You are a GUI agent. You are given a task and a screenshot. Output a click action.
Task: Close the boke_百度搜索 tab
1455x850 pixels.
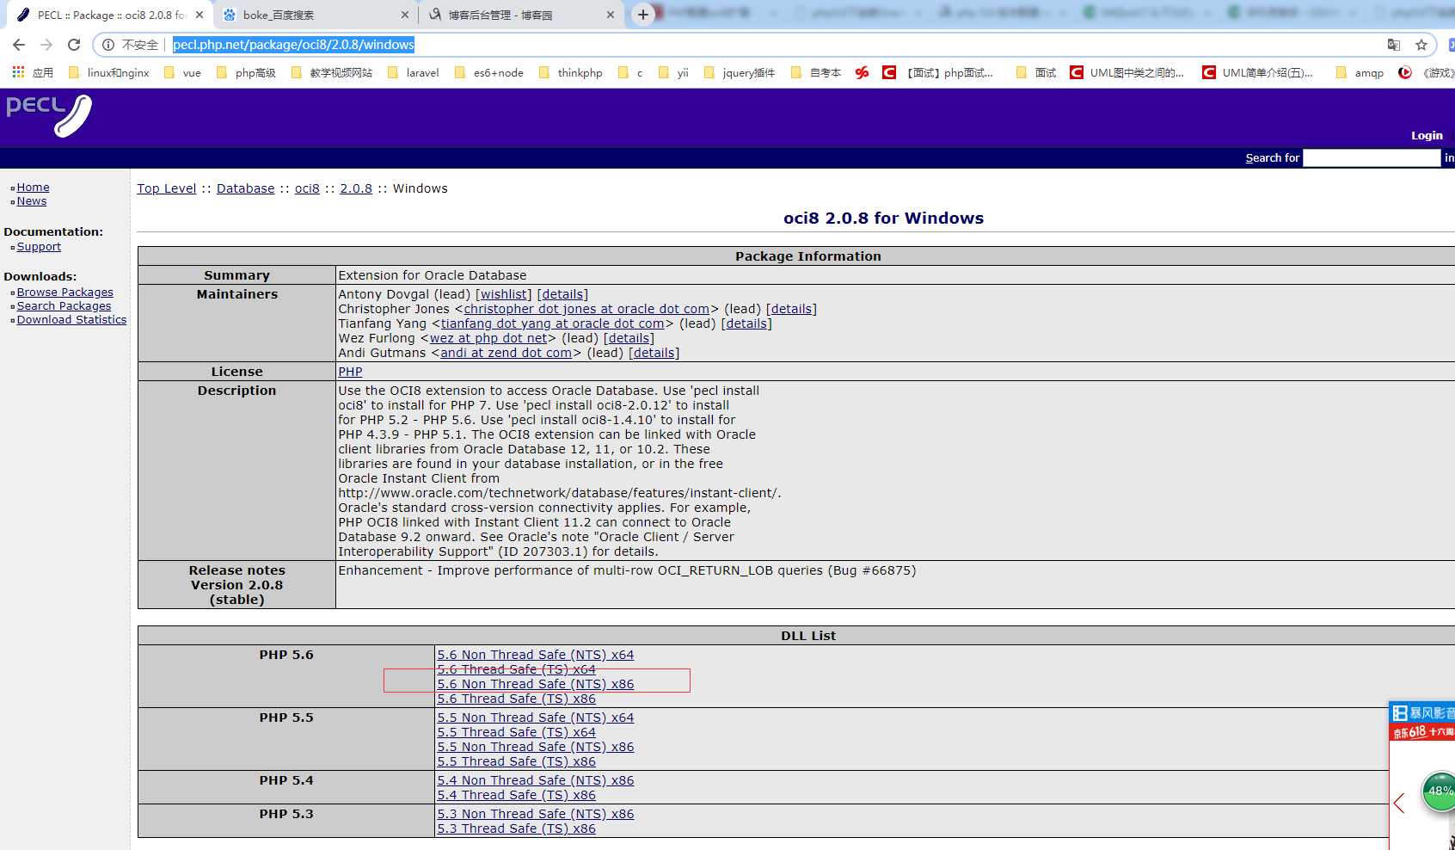point(405,15)
